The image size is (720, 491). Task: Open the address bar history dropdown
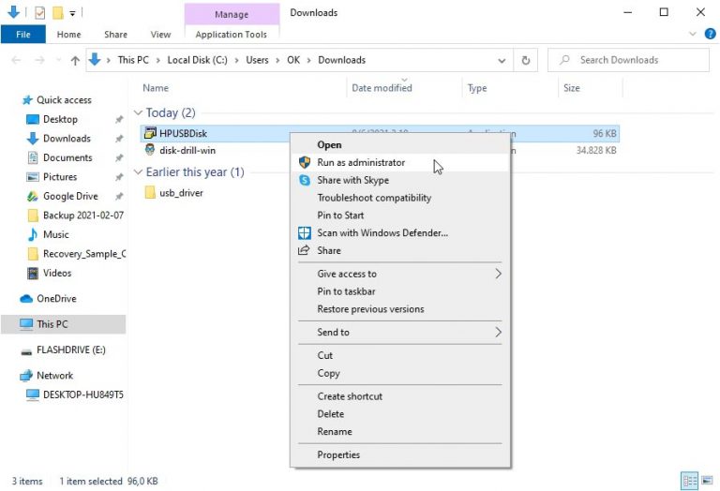pos(502,60)
